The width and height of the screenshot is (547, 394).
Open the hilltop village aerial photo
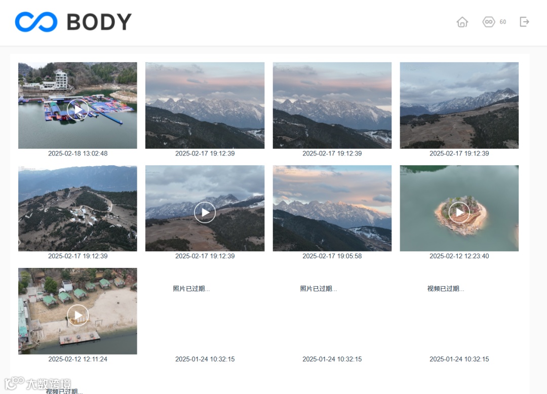click(77, 208)
